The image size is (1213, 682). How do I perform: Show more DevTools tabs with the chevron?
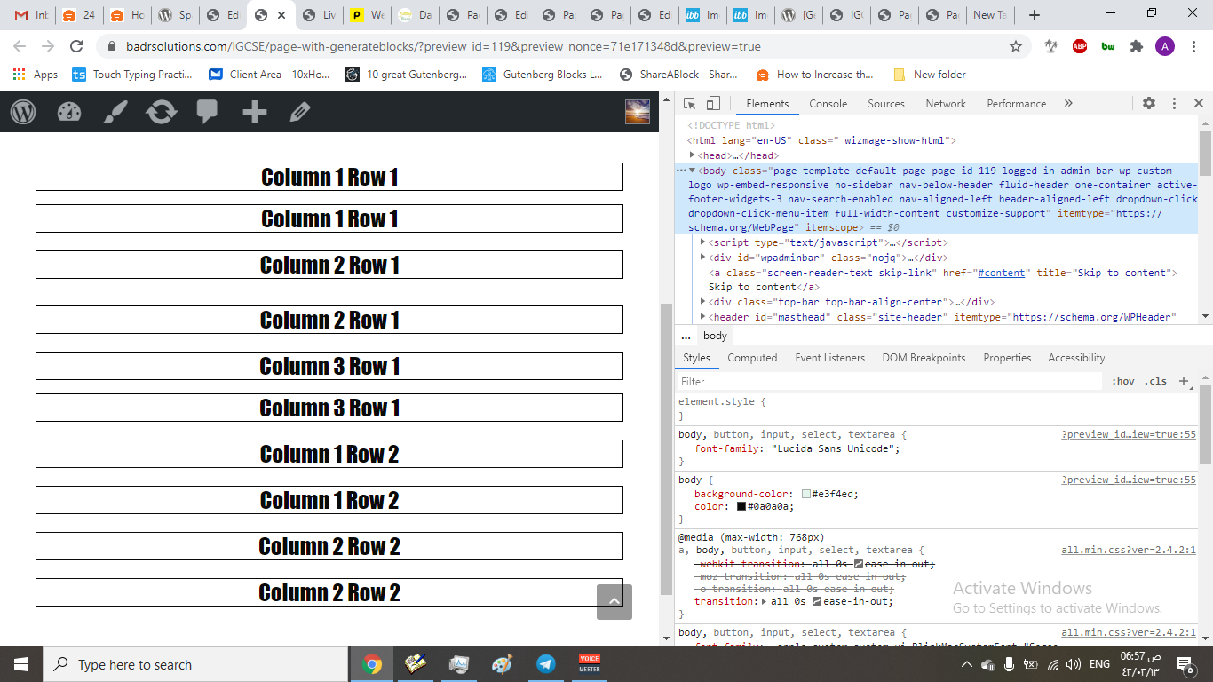click(1068, 104)
